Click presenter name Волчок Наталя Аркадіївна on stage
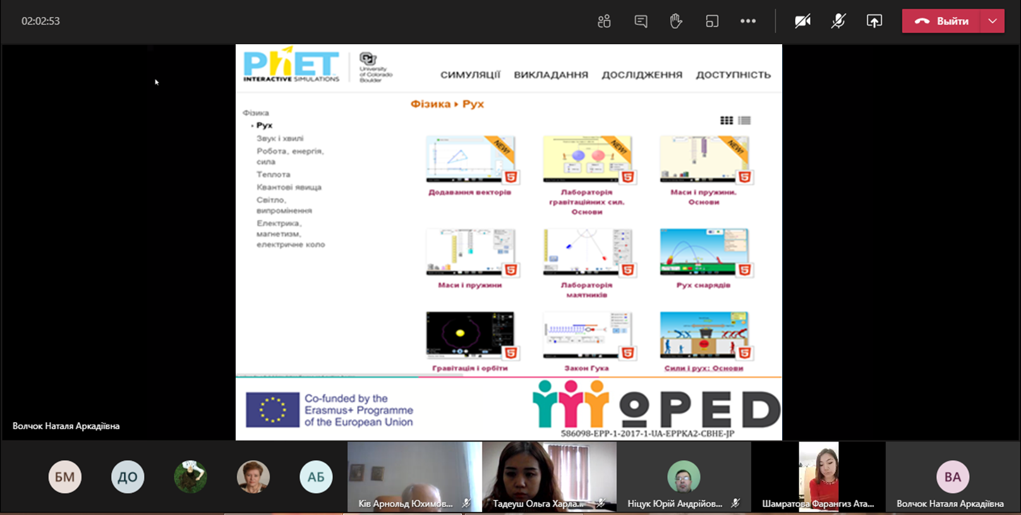1021x515 pixels. click(x=66, y=426)
